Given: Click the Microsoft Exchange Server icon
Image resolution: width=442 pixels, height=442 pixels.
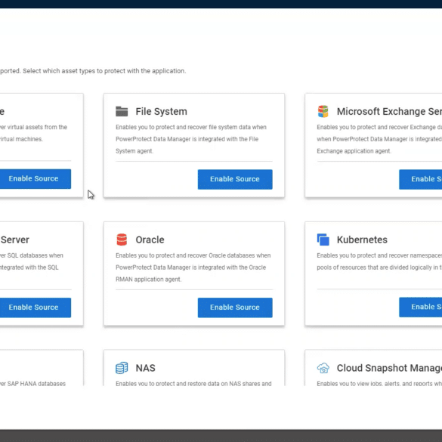Looking at the screenshot, I should pos(323,111).
